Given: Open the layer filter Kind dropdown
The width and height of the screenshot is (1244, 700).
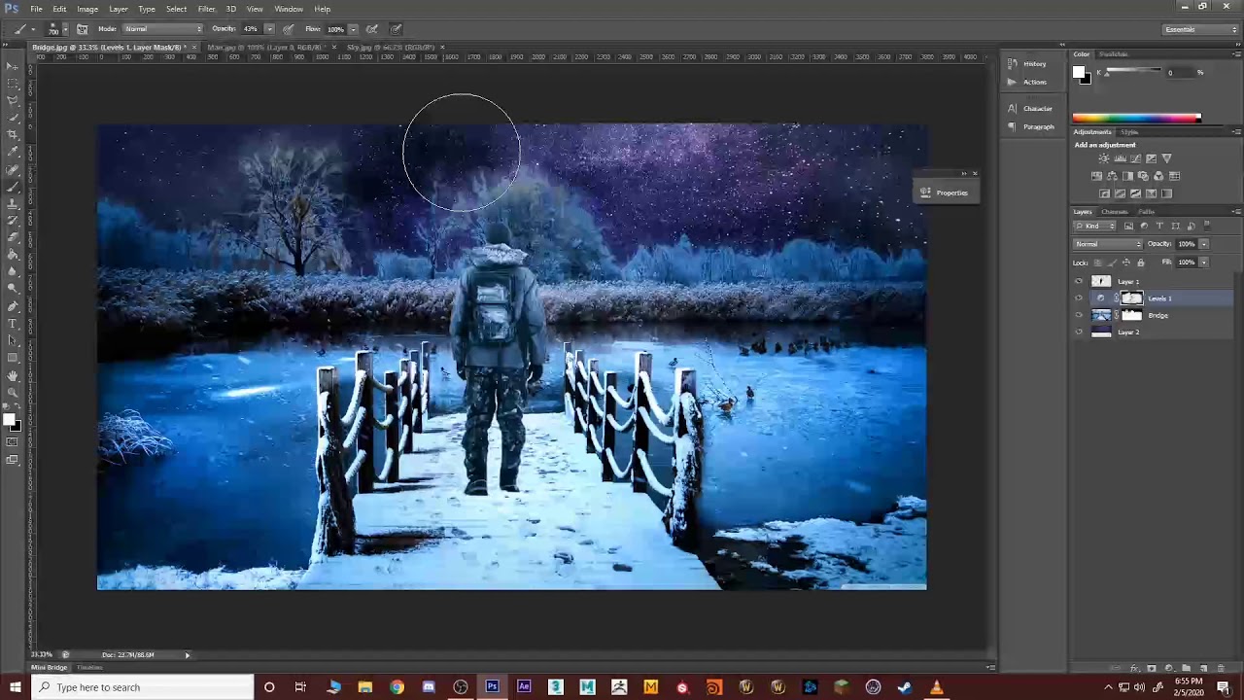Looking at the screenshot, I should click(x=1096, y=227).
